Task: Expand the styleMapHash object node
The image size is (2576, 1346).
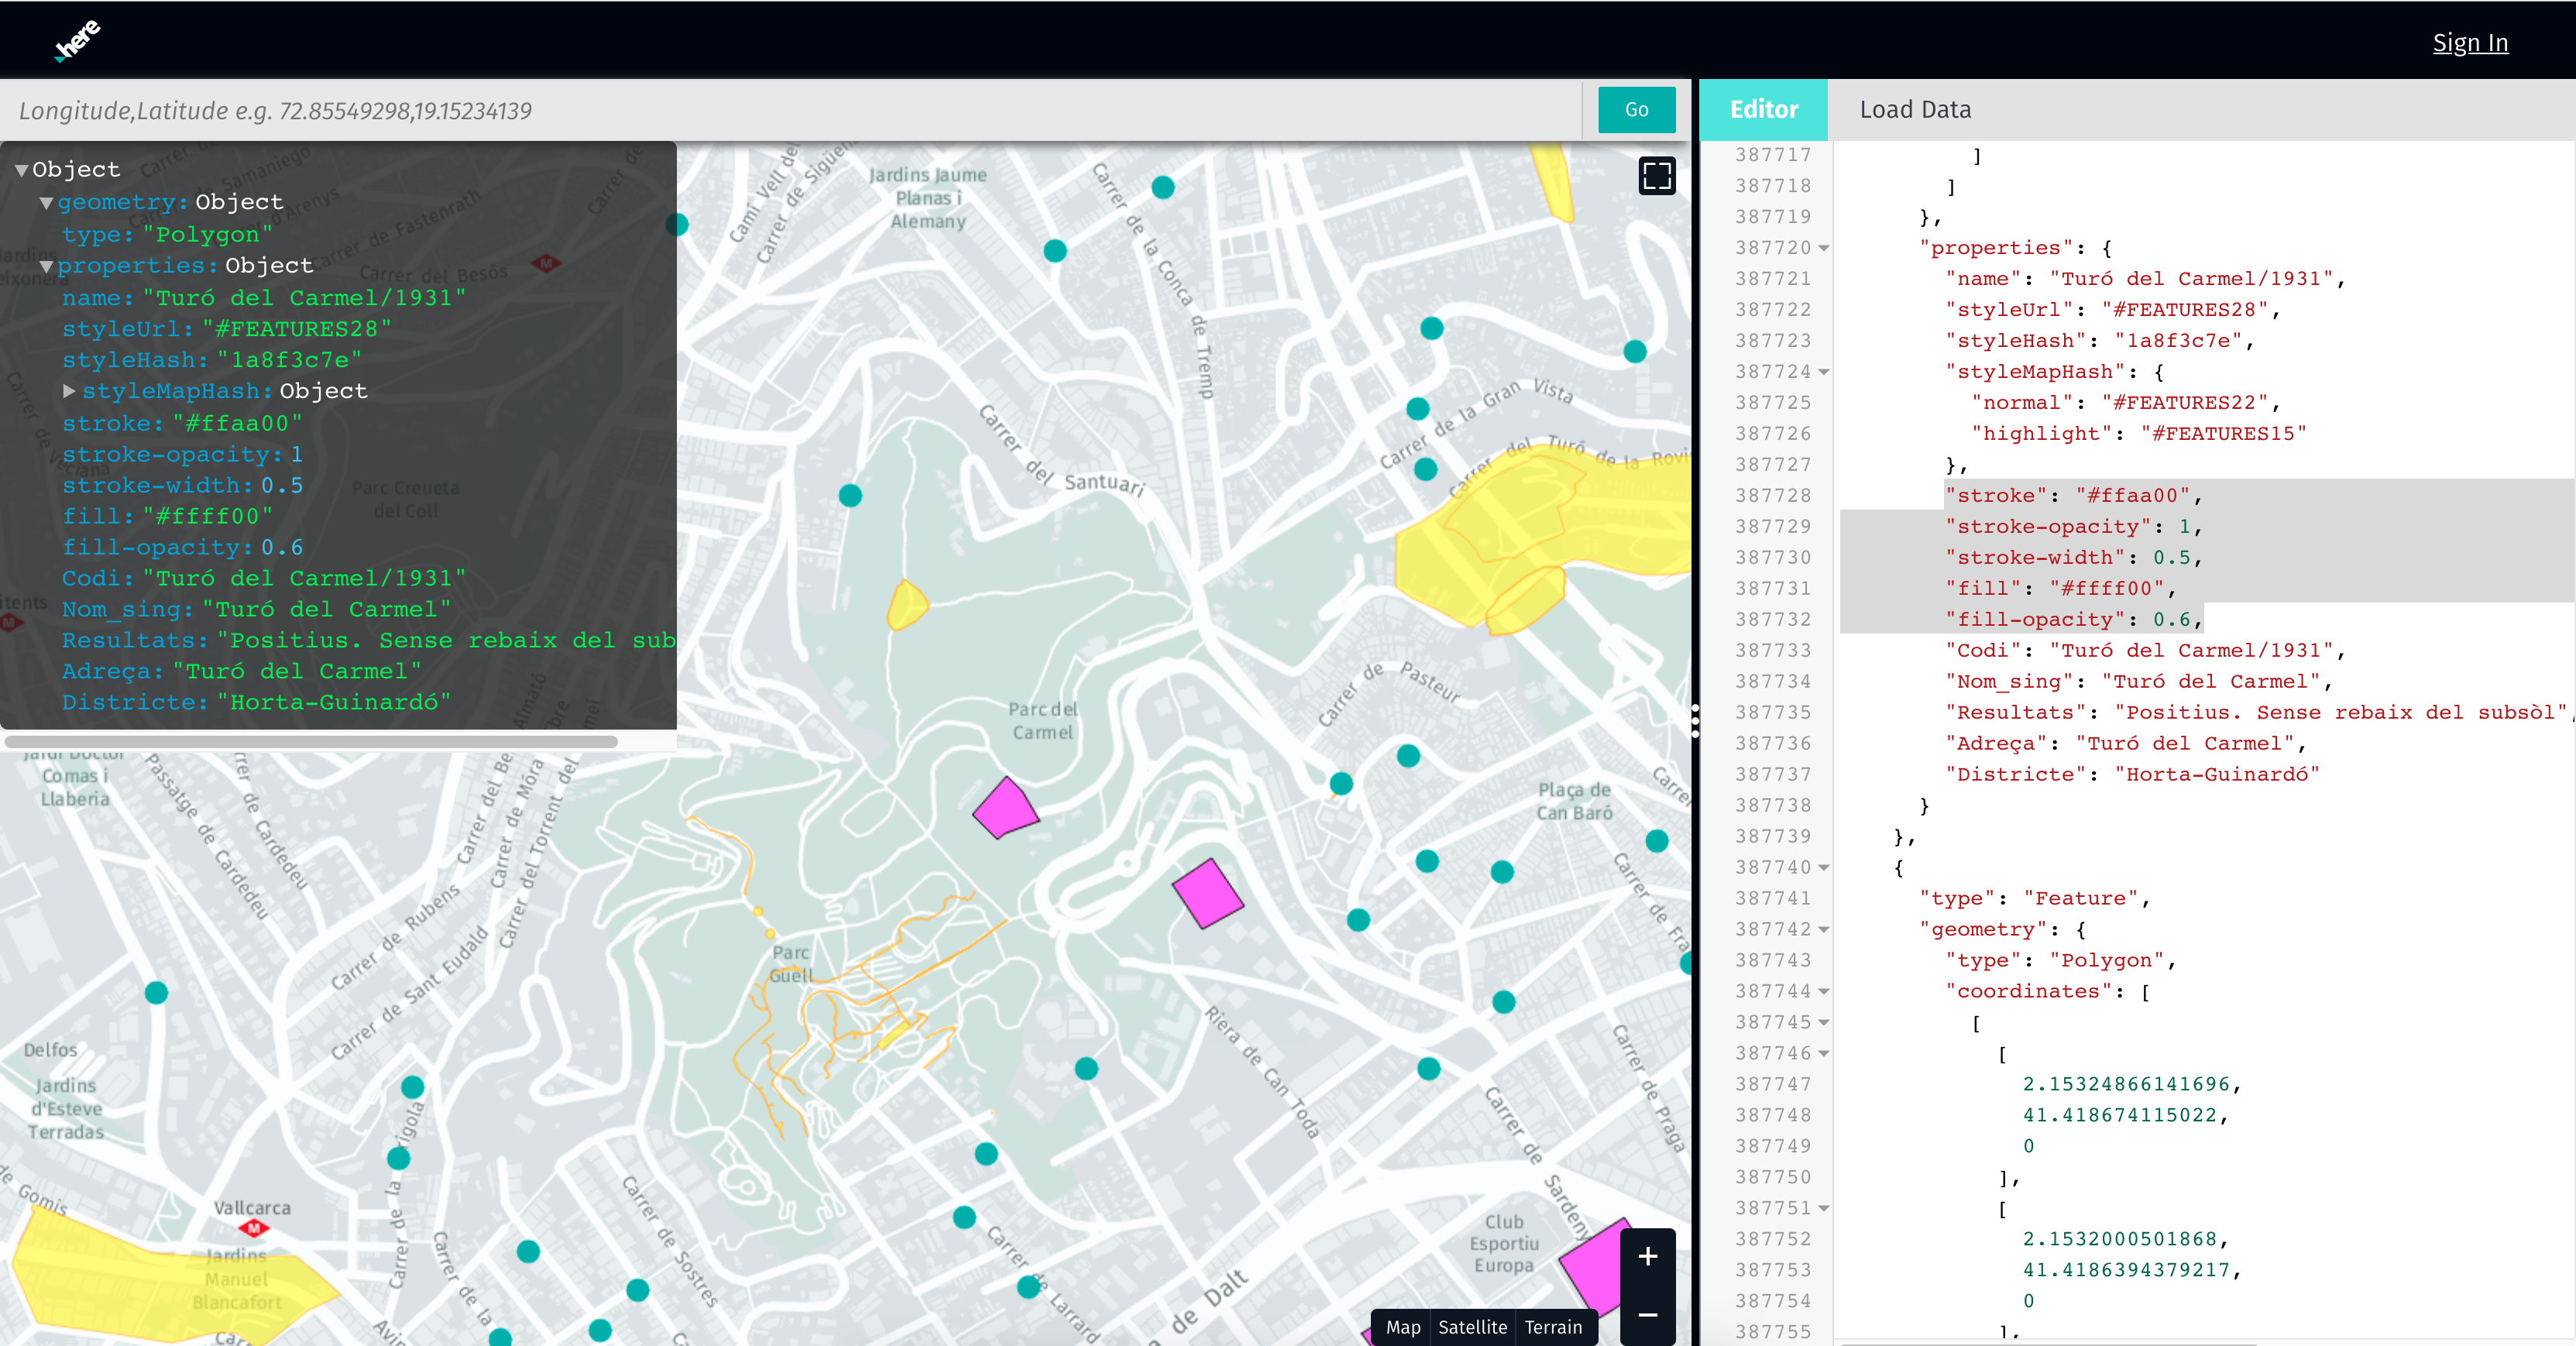Action: coord(69,391)
